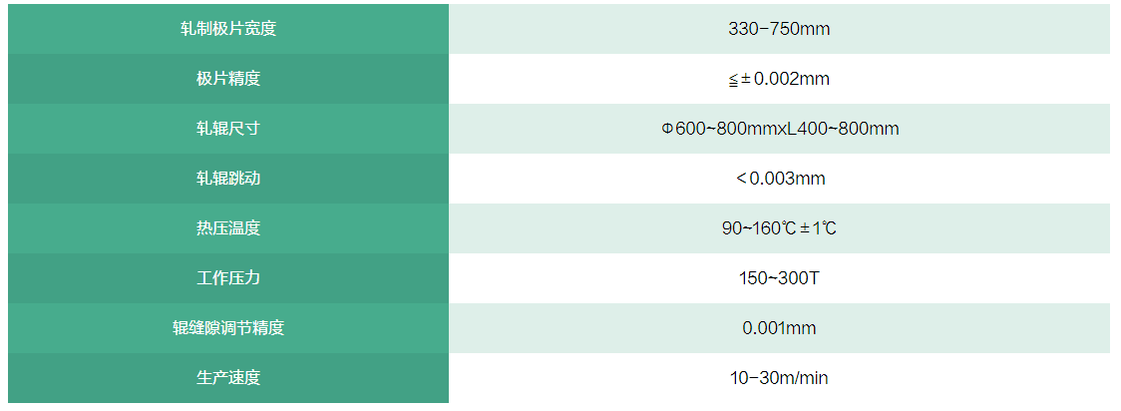Click the 辊缝隙调节精度 label cell
Image resolution: width=1121 pixels, height=411 pixels.
click(228, 328)
